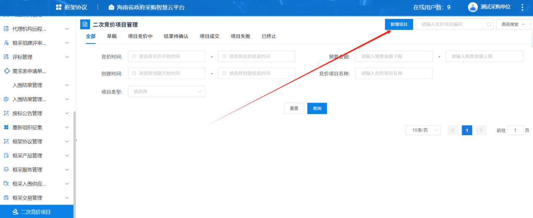Focus the 预算金额上限 input
533x218 pixels.
[484, 56]
